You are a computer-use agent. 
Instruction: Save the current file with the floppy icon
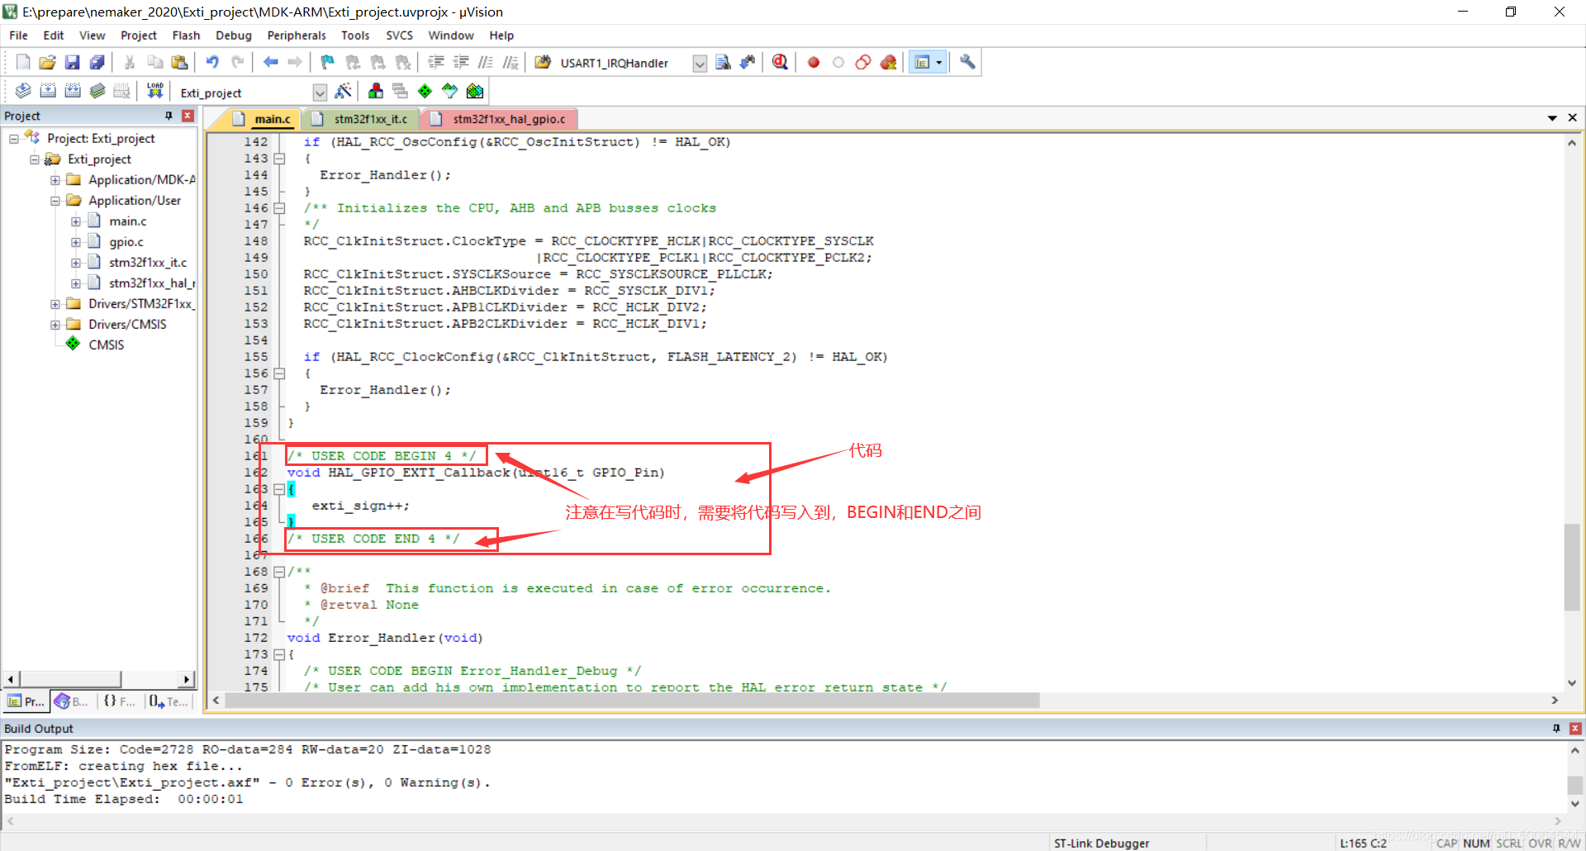72,62
